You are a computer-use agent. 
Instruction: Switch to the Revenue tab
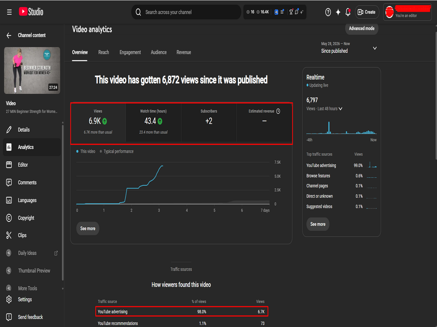184,52
